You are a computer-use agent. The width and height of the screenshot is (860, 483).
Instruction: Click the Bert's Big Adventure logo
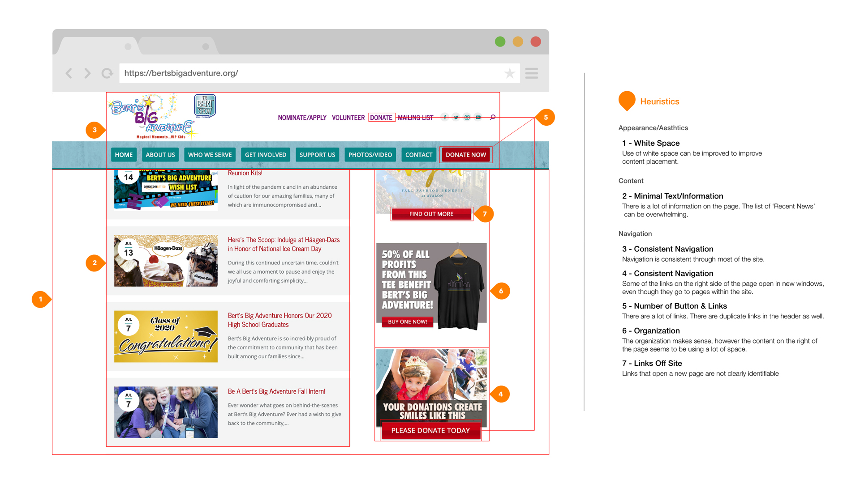(x=152, y=117)
